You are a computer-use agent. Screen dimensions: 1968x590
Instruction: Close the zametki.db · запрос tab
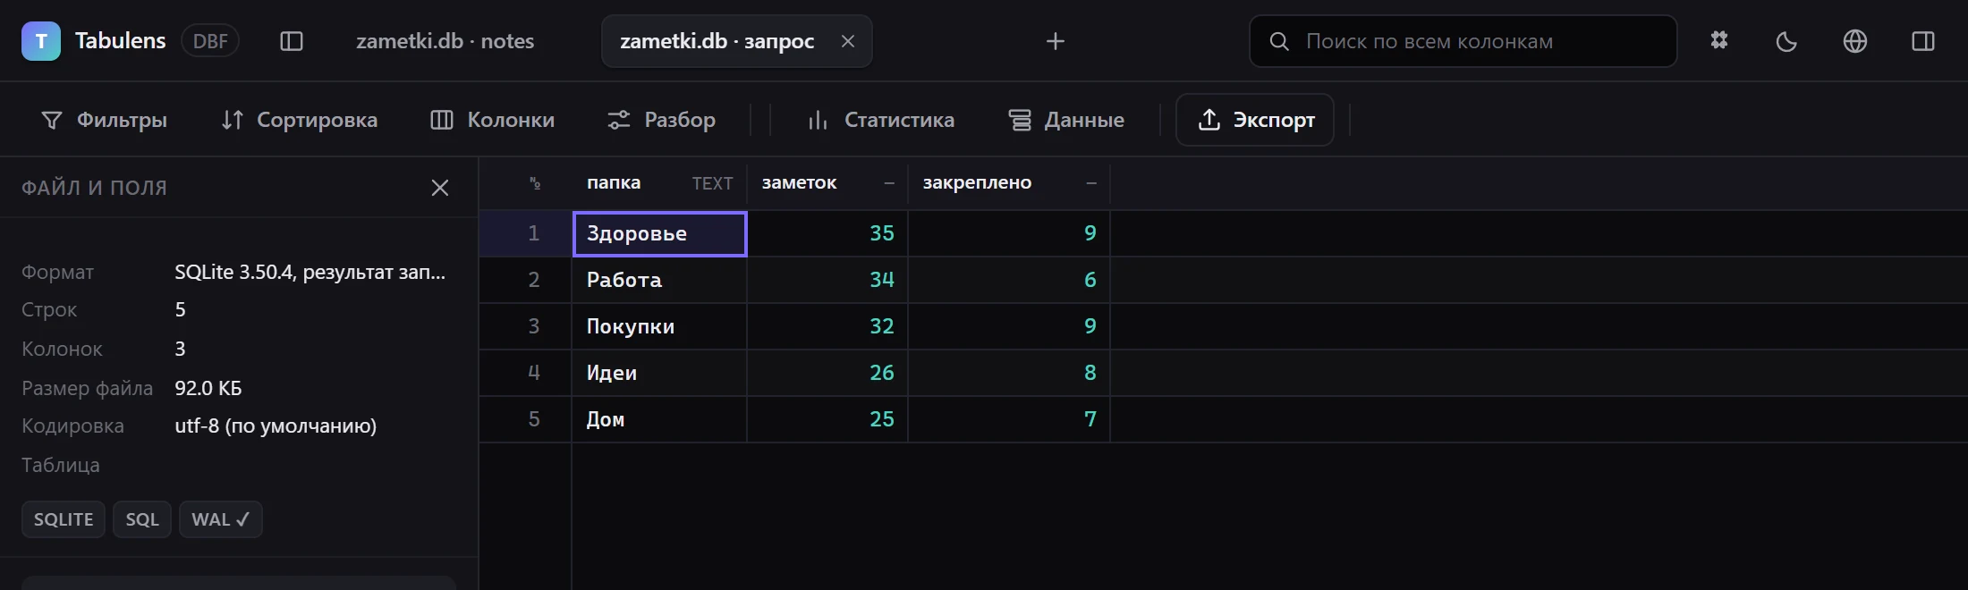(848, 41)
